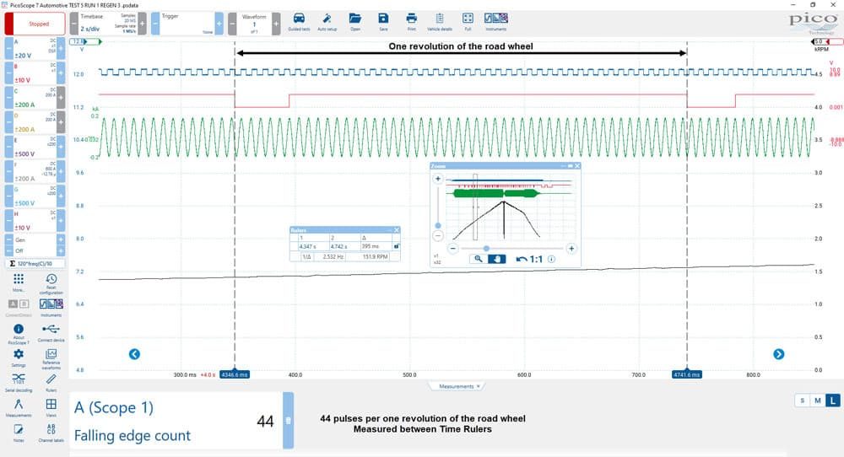Image resolution: width=844 pixels, height=457 pixels.
Task: Click Reset configuration in the sidebar
Action: (x=51, y=282)
